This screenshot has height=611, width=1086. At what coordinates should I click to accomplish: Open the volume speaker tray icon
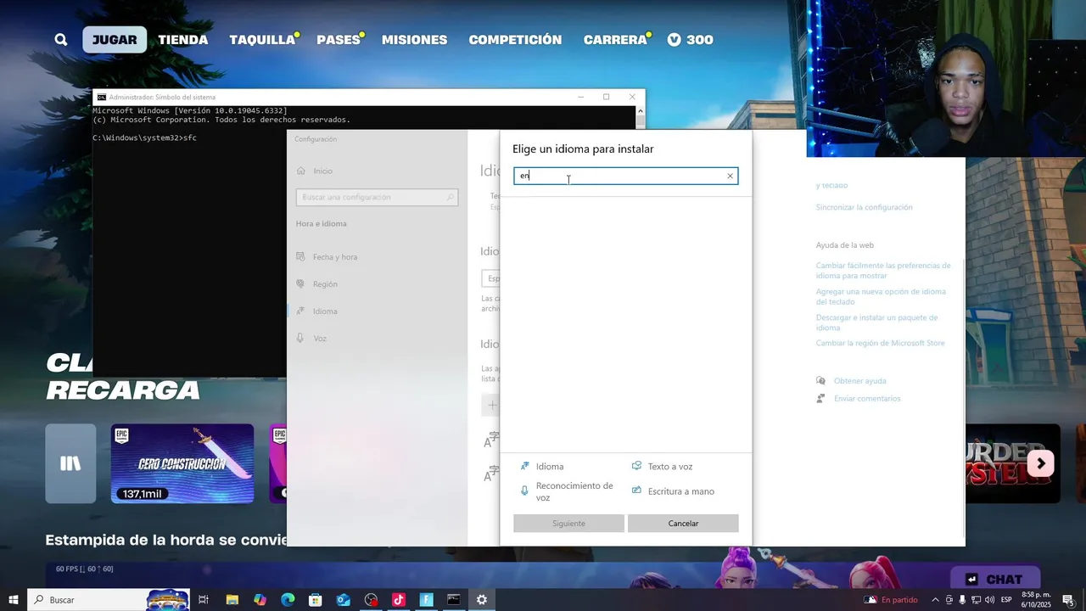(x=989, y=600)
